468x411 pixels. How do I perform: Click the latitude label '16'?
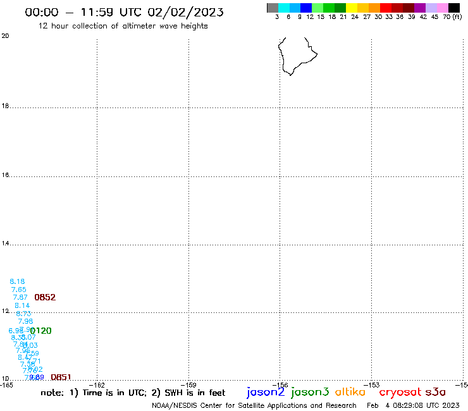5,175
